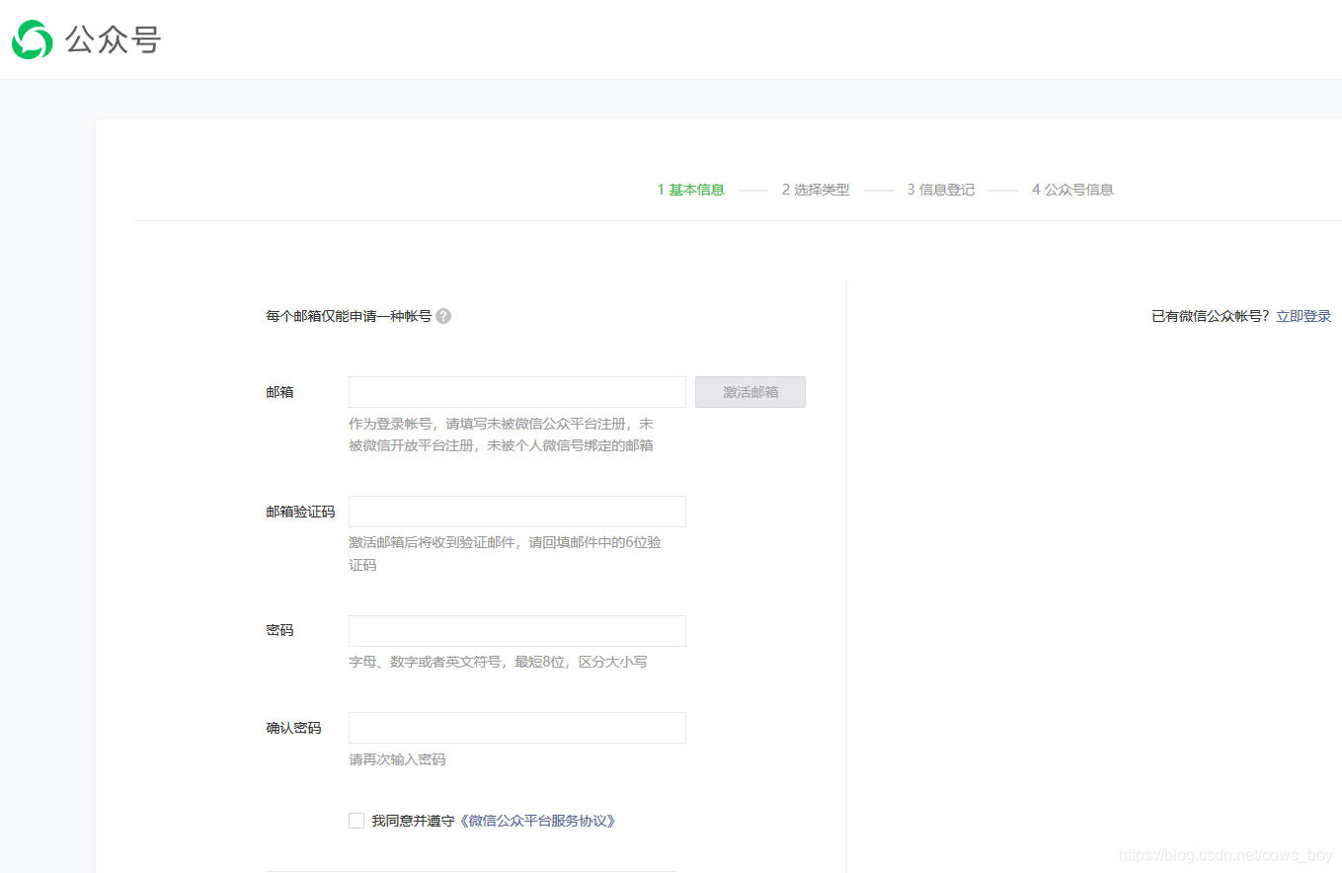Click the green 公众号 logo icon
1342x873 pixels.
click(31, 40)
